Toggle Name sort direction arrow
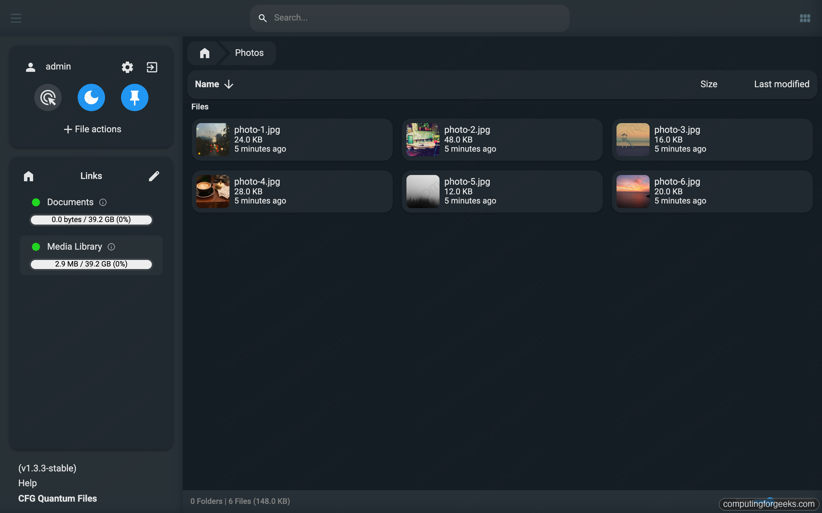The width and height of the screenshot is (822, 513). [229, 84]
